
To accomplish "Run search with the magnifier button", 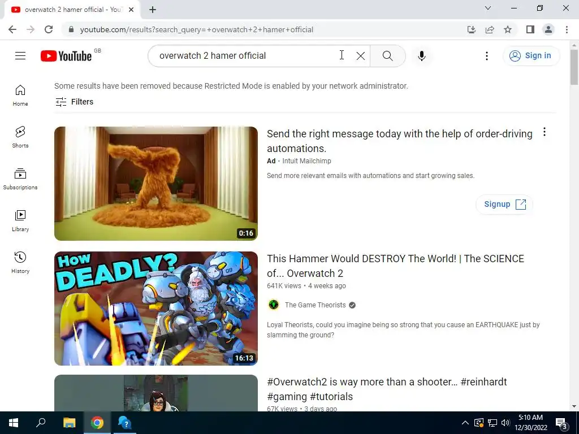I will tap(388, 56).
